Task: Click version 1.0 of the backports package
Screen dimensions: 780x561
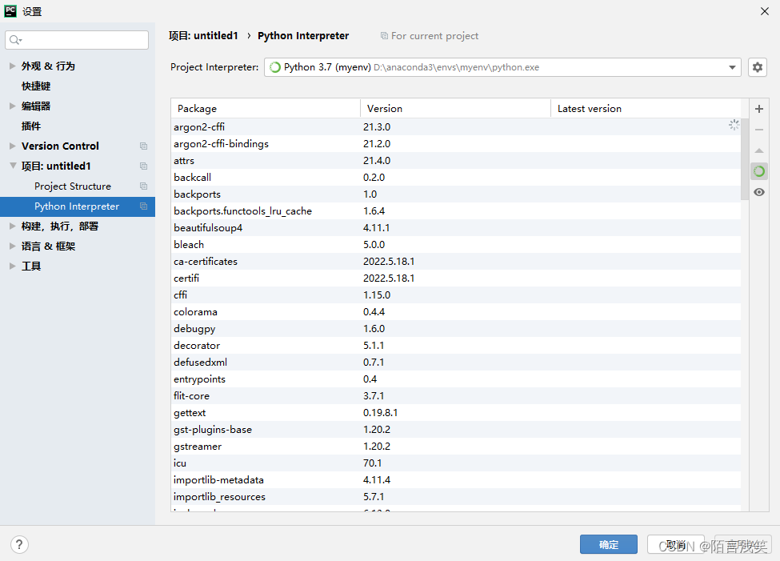Action: 370,194
